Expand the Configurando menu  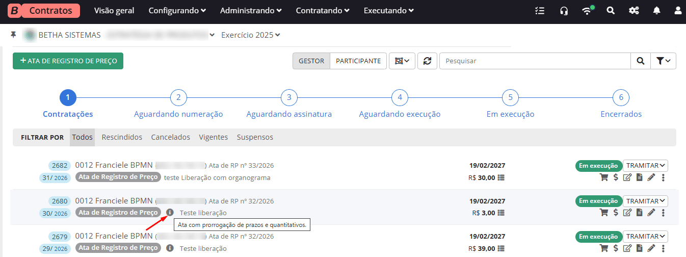click(177, 11)
